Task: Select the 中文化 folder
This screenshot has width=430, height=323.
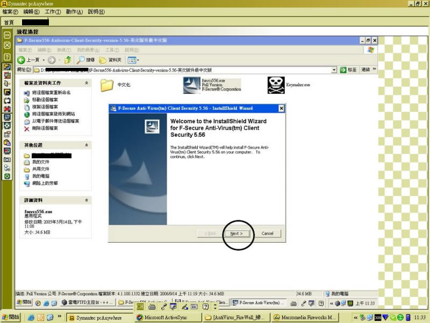Action: pyautogui.click(x=107, y=85)
